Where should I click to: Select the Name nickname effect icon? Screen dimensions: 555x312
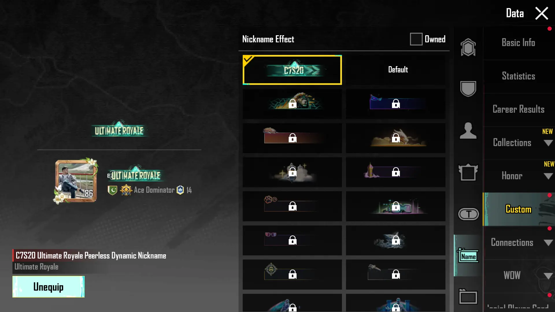pos(468,256)
